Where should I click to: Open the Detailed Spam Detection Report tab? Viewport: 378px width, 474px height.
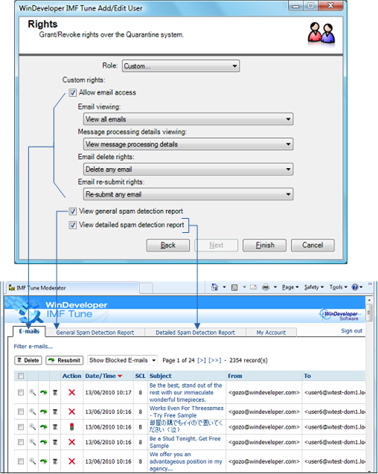[x=196, y=333]
